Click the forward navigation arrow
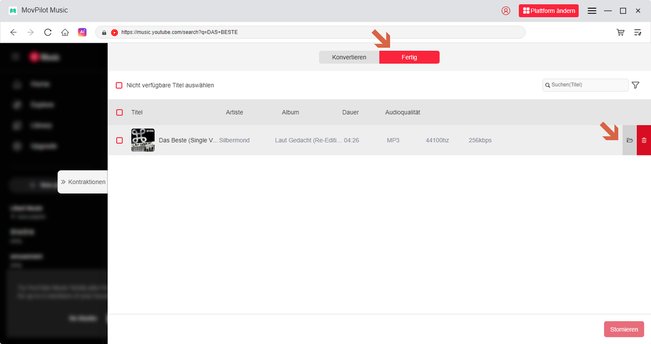 (x=31, y=32)
